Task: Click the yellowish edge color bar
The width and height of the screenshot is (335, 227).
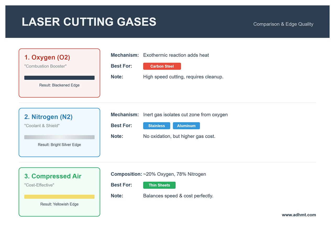Action: tap(59, 197)
